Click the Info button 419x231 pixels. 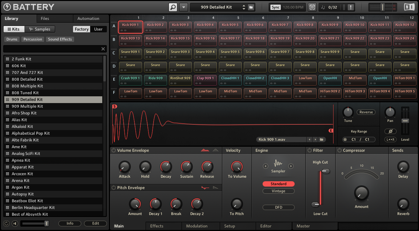70,224
